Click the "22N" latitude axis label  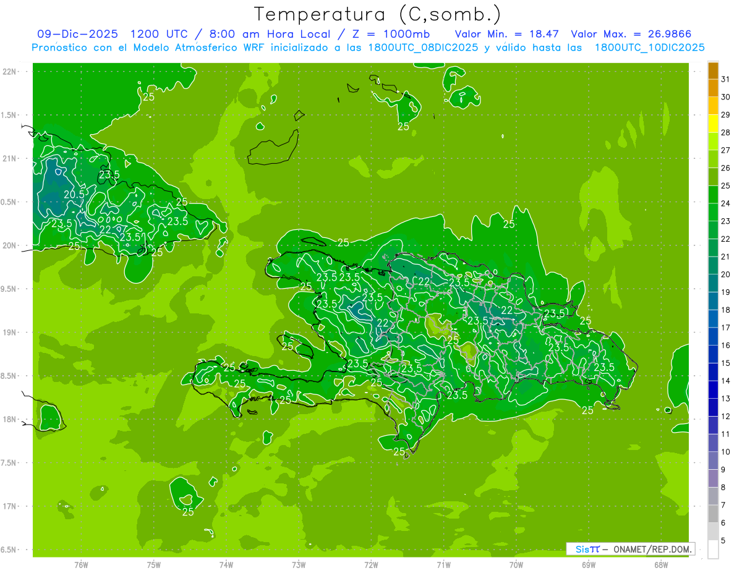(x=9, y=71)
